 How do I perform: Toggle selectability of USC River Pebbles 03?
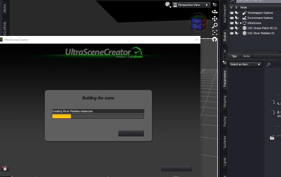(x=237, y=33)
